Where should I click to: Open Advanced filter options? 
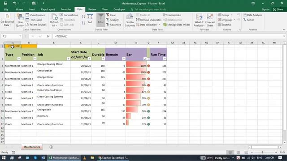coord(113,25)
